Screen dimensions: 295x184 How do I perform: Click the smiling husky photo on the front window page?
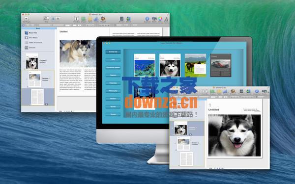(x=235, y=135)
